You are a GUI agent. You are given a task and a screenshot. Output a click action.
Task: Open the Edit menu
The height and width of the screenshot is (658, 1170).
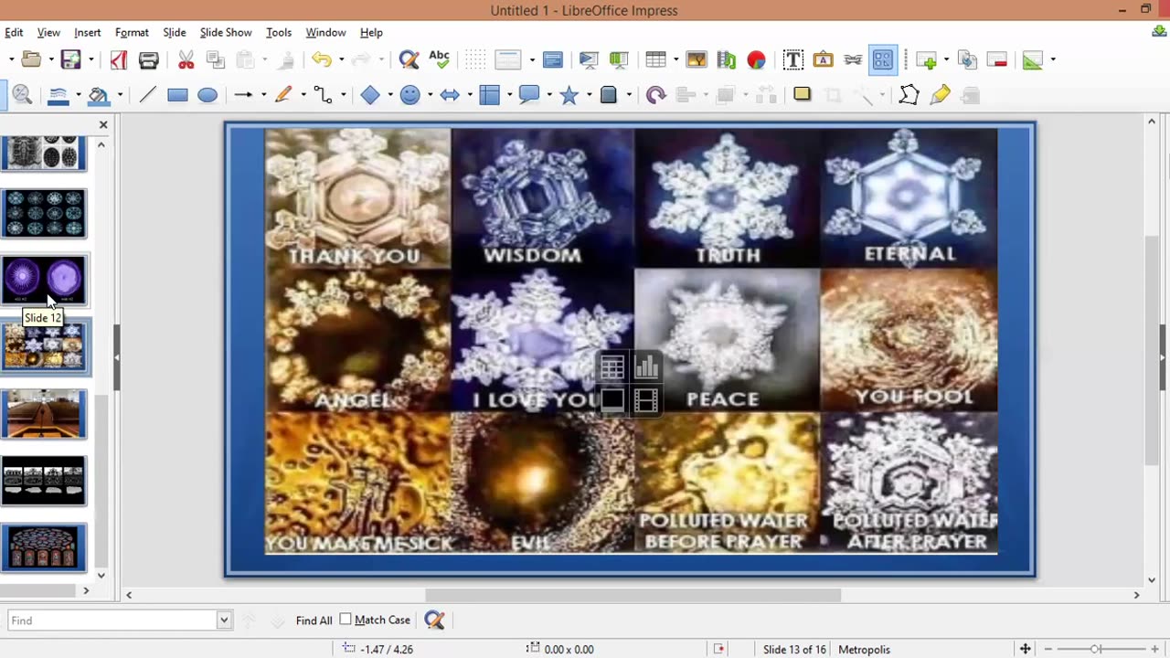14,32
